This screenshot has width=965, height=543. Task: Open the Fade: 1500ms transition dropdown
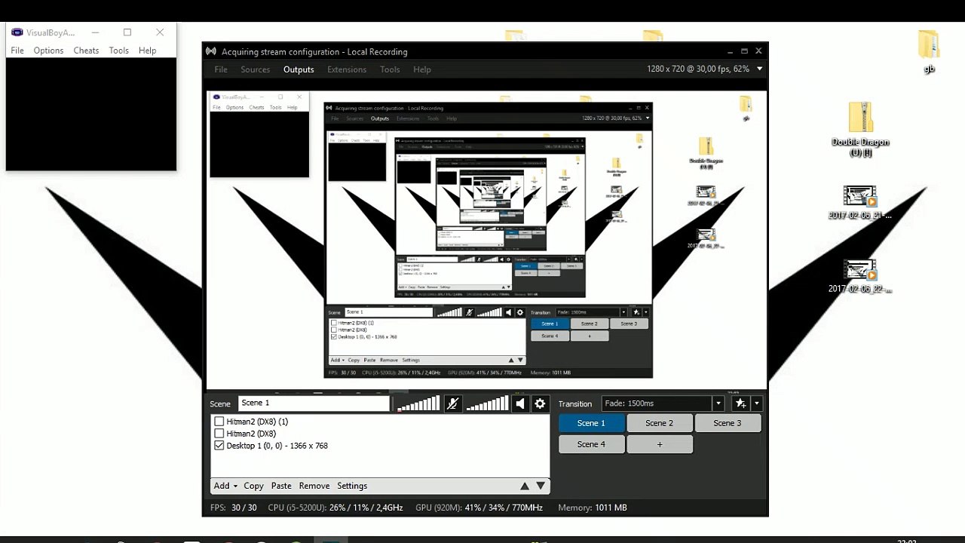coord(663,403)
